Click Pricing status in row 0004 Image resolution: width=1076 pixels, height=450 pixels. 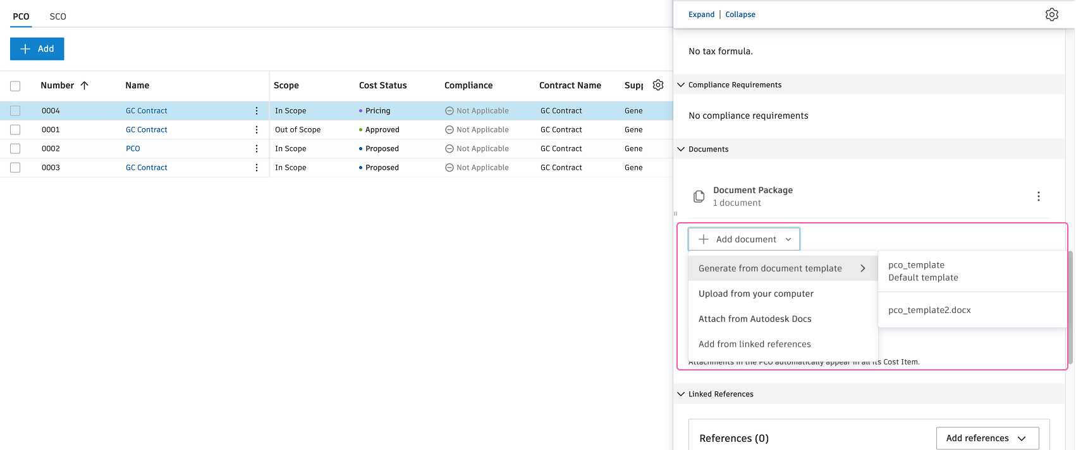pos(377,110)
